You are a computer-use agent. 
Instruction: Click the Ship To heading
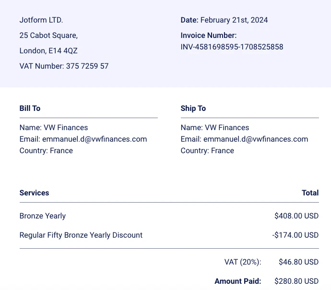click(x=193, y=109)
